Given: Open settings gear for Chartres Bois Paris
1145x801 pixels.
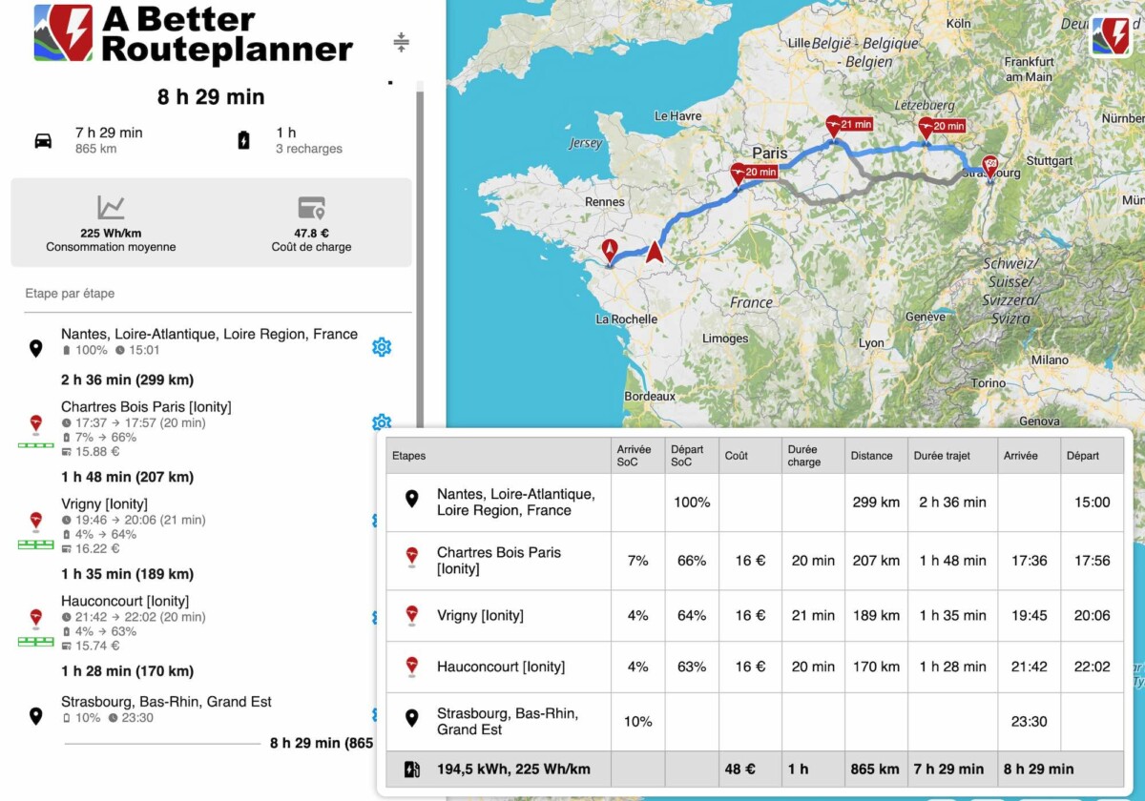Looking at the screenshot, I should [x=382, y=421].
